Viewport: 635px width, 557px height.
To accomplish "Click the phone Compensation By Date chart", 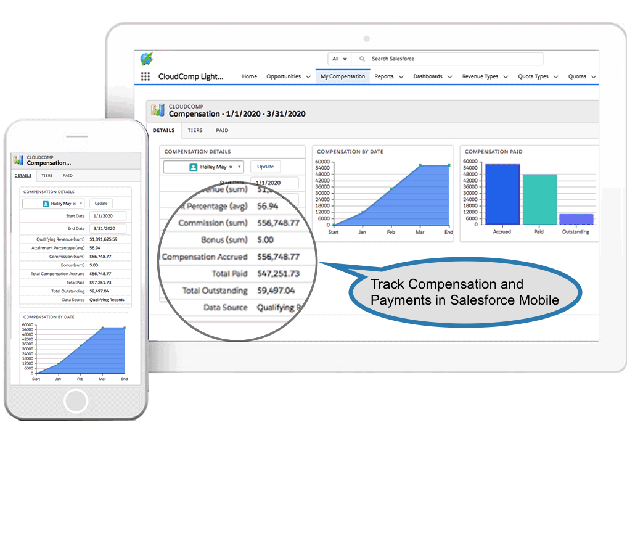I will 81,350.
